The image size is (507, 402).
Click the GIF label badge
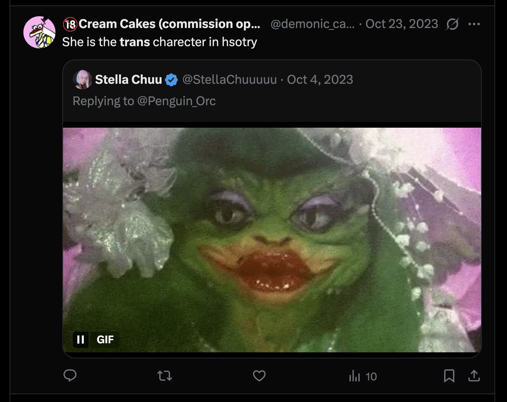tap(105, 340)
